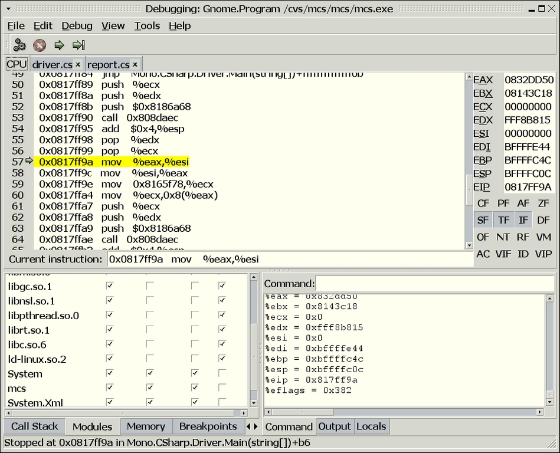Toggle the ZF flag button
The width and height of the screenshot is (560, 453).
click(543, 203)
